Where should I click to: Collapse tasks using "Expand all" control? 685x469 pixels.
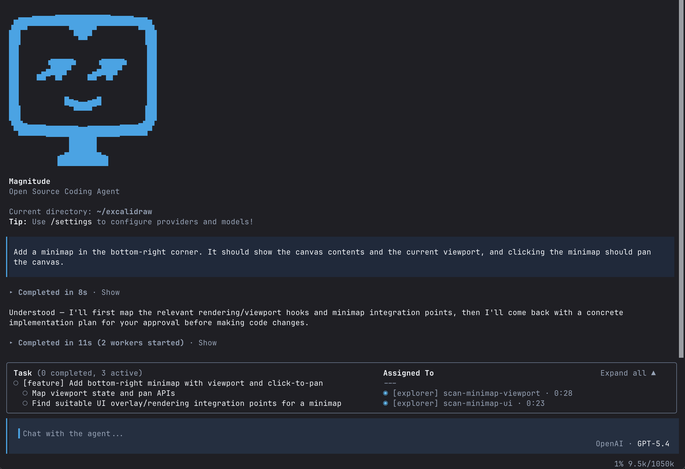tap(628, 373)
